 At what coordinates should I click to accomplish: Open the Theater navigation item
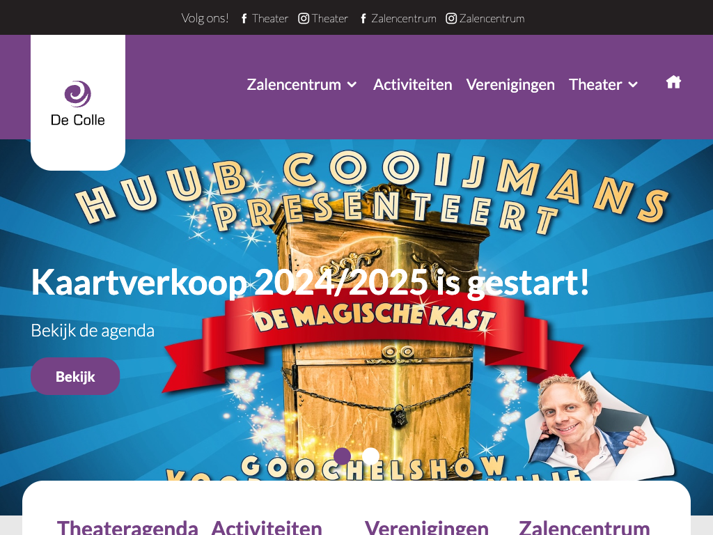coord(595,84)
